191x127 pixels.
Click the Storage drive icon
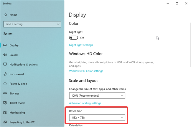click(5, 93)
